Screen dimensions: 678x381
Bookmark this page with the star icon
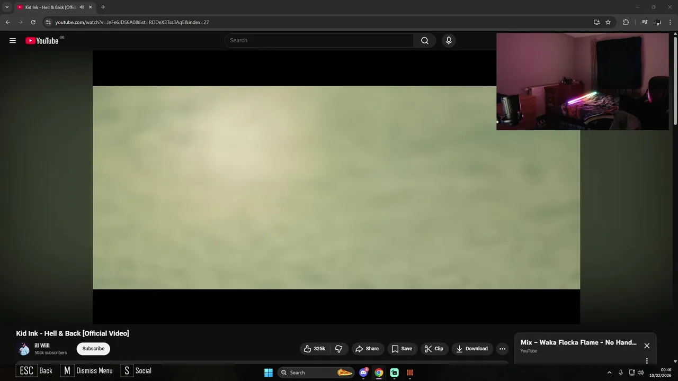click(x=608, y=22)
